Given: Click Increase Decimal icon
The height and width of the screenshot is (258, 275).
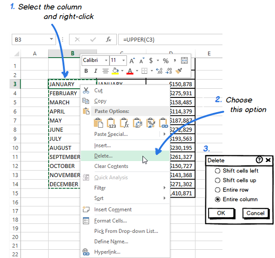Looking at the screenshot, I should point(159,71).
